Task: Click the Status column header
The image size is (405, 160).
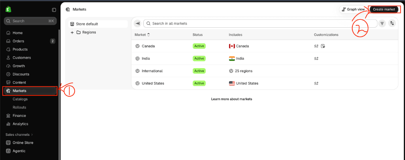Action: click(x=198, y=34)
